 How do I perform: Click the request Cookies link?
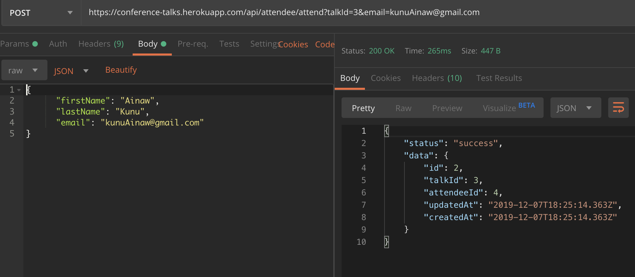pos(293,45)
